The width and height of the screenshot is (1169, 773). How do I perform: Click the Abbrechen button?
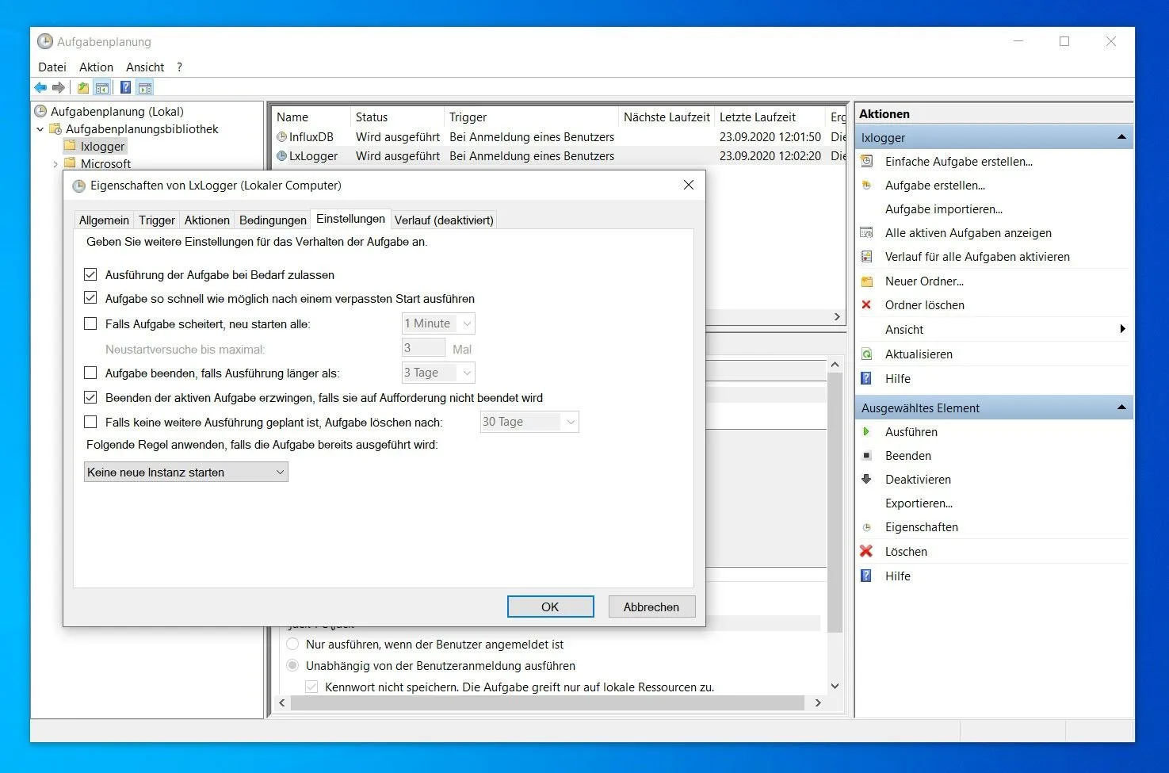click(651, 607)
